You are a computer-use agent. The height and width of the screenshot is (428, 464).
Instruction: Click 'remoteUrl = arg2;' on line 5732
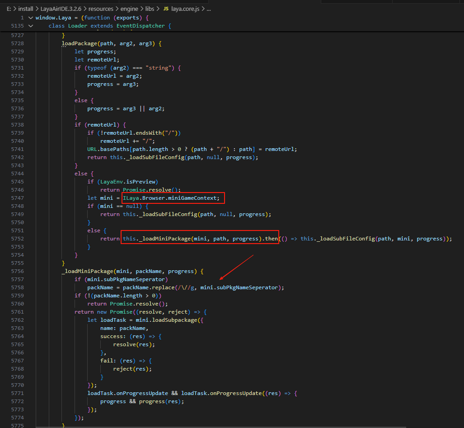pyautogui.click(x=114, y=76)
